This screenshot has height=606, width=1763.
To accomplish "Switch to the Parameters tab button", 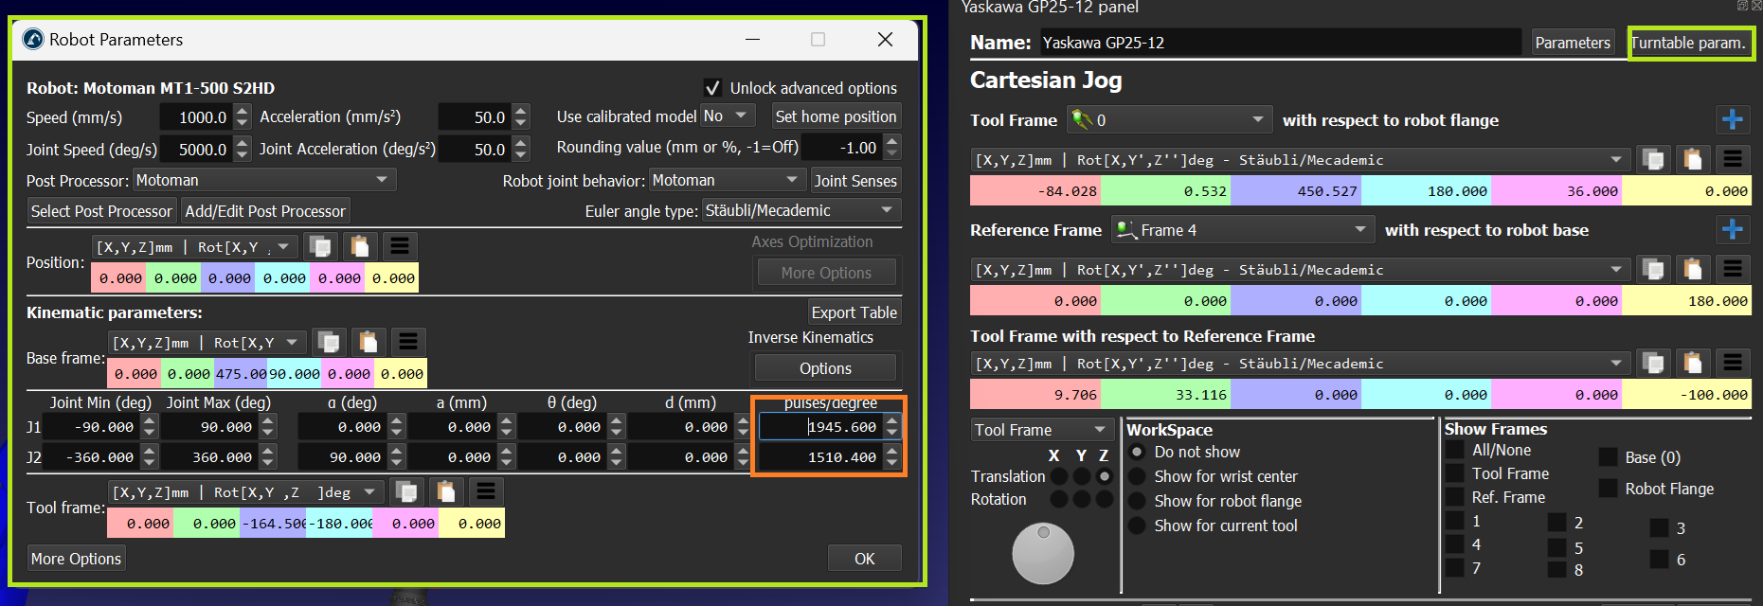I will (1572, 43).
